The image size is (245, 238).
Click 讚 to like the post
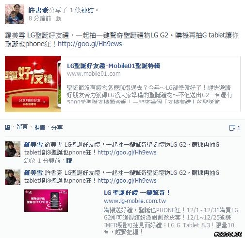7,128
